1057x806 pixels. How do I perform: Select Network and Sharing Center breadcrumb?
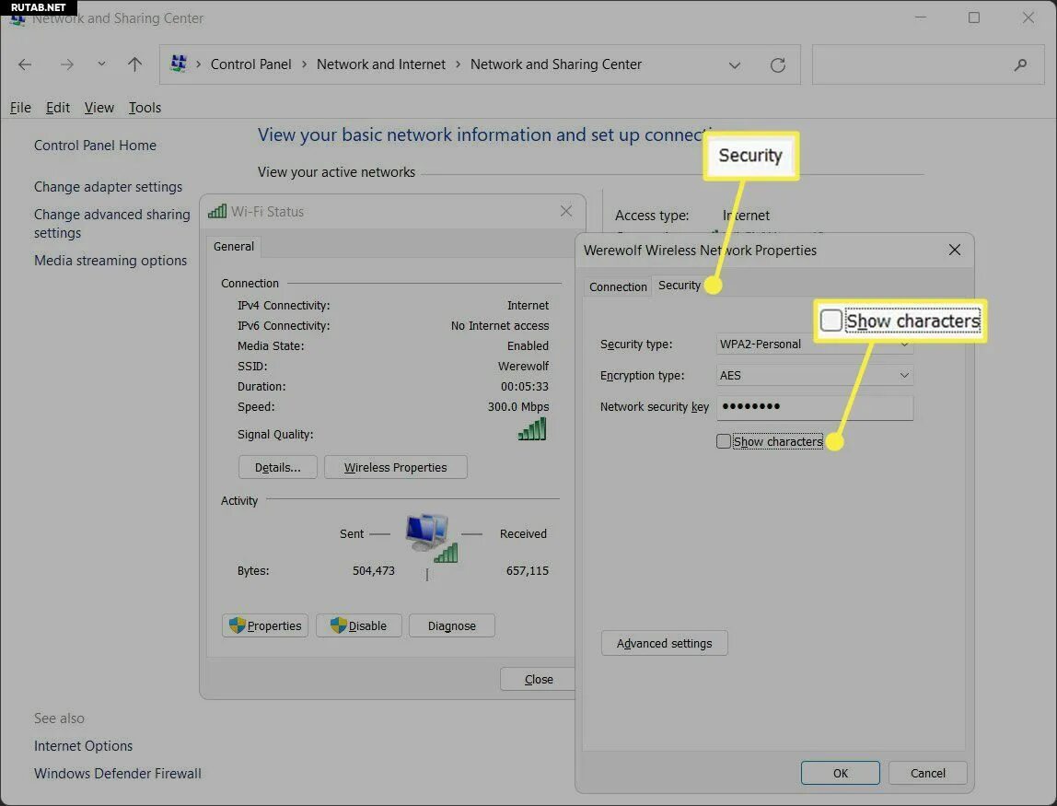point(556,64)
